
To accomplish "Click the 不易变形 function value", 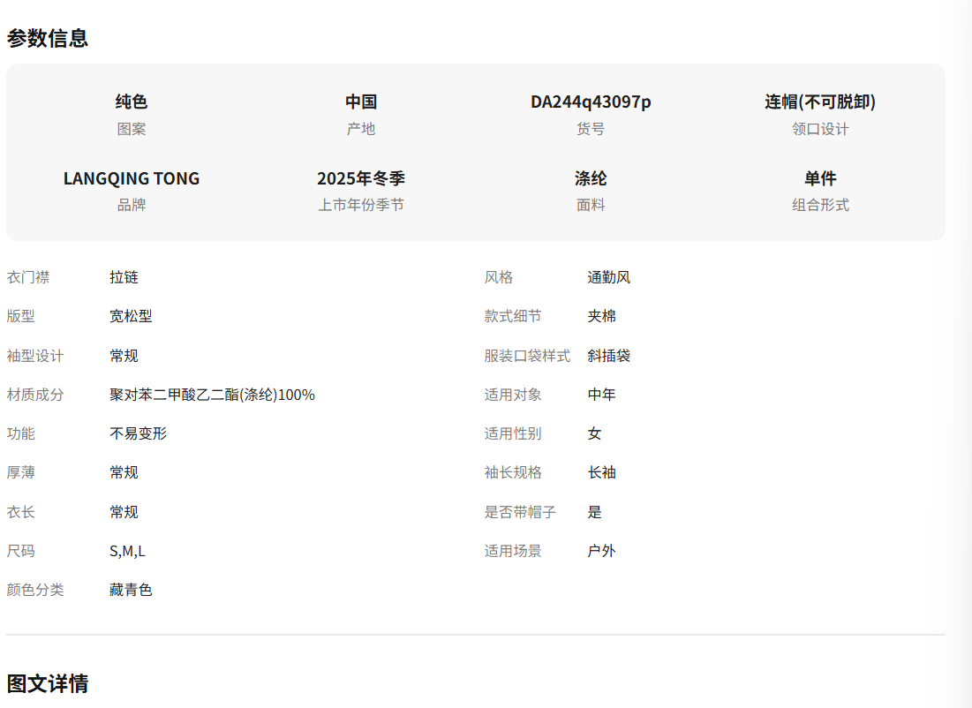I will (x=138, y=433).
